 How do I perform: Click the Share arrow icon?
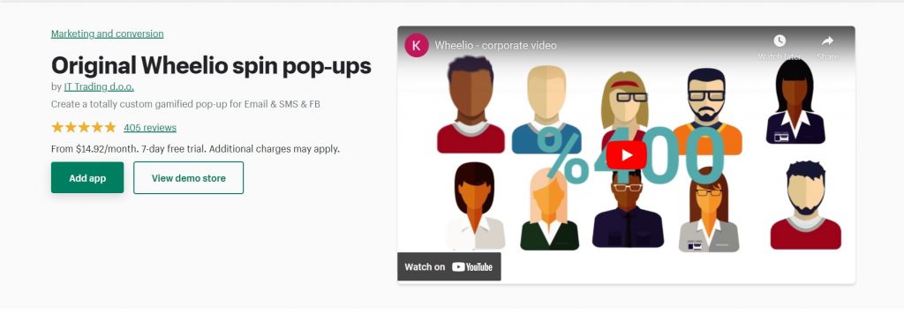coord(827,41)
